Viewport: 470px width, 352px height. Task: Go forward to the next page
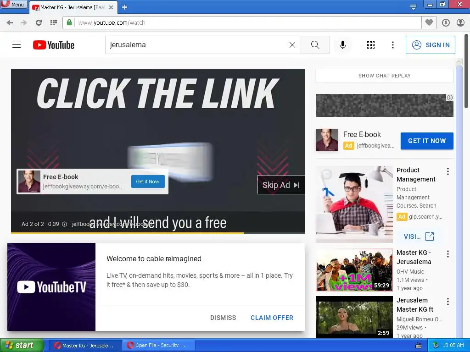pos(24,22)
